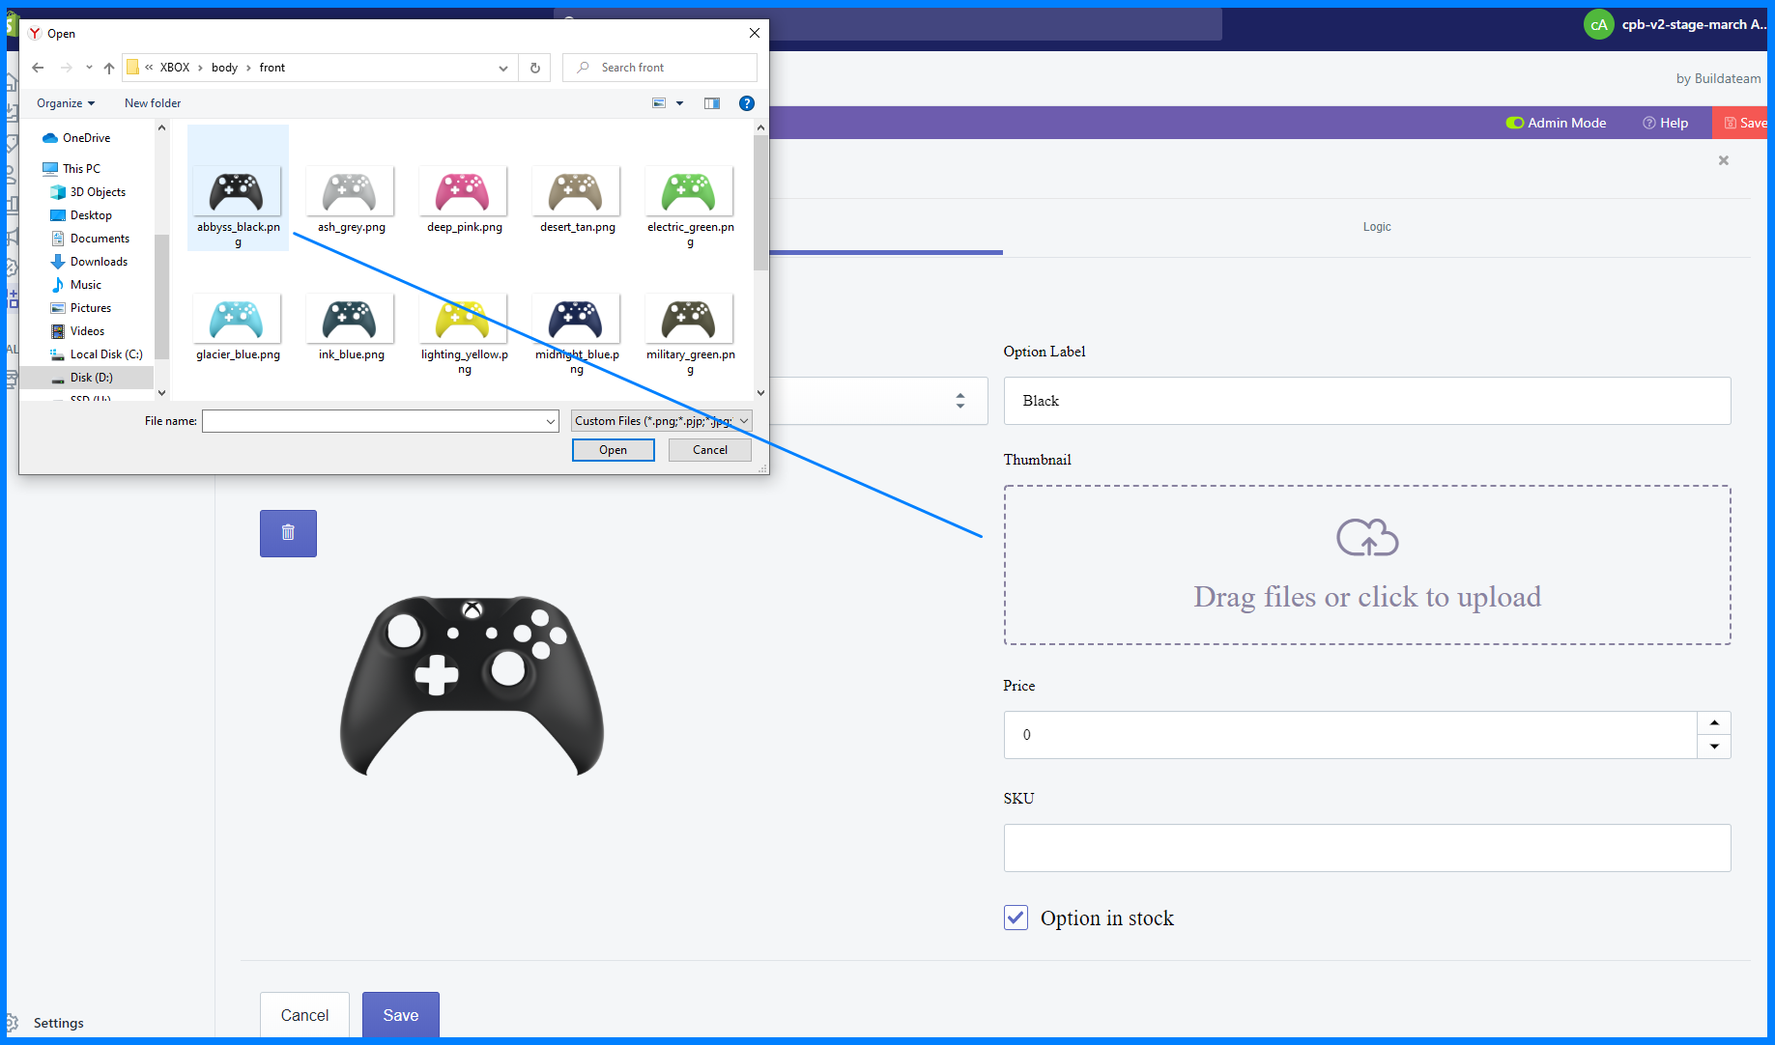Click body in the breadcrumb path
Image resolution: width=1775 pixels, height=1045 pixels.
(224, 68)
